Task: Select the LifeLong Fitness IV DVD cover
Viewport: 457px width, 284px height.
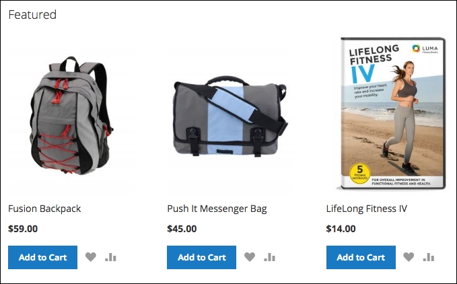Action: [392, 113]
